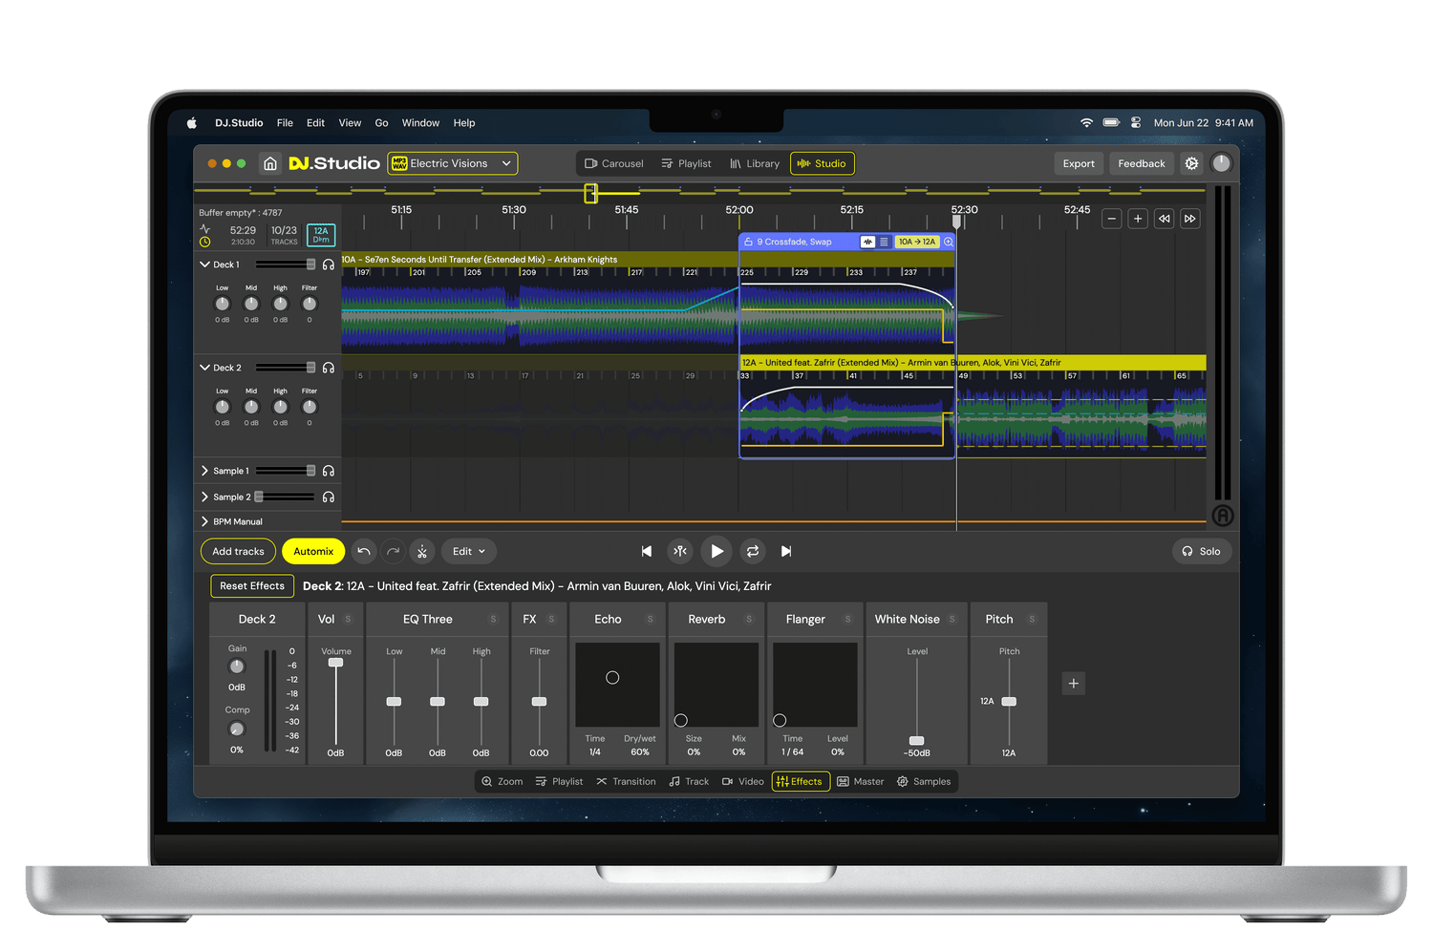Click the Automix button
1433x931 pixels.
tap(313, 551)
